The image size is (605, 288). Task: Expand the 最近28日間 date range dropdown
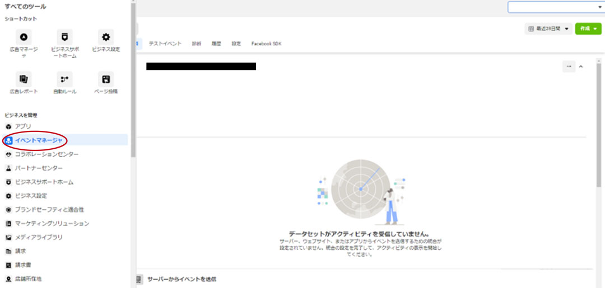pos(549,29)
